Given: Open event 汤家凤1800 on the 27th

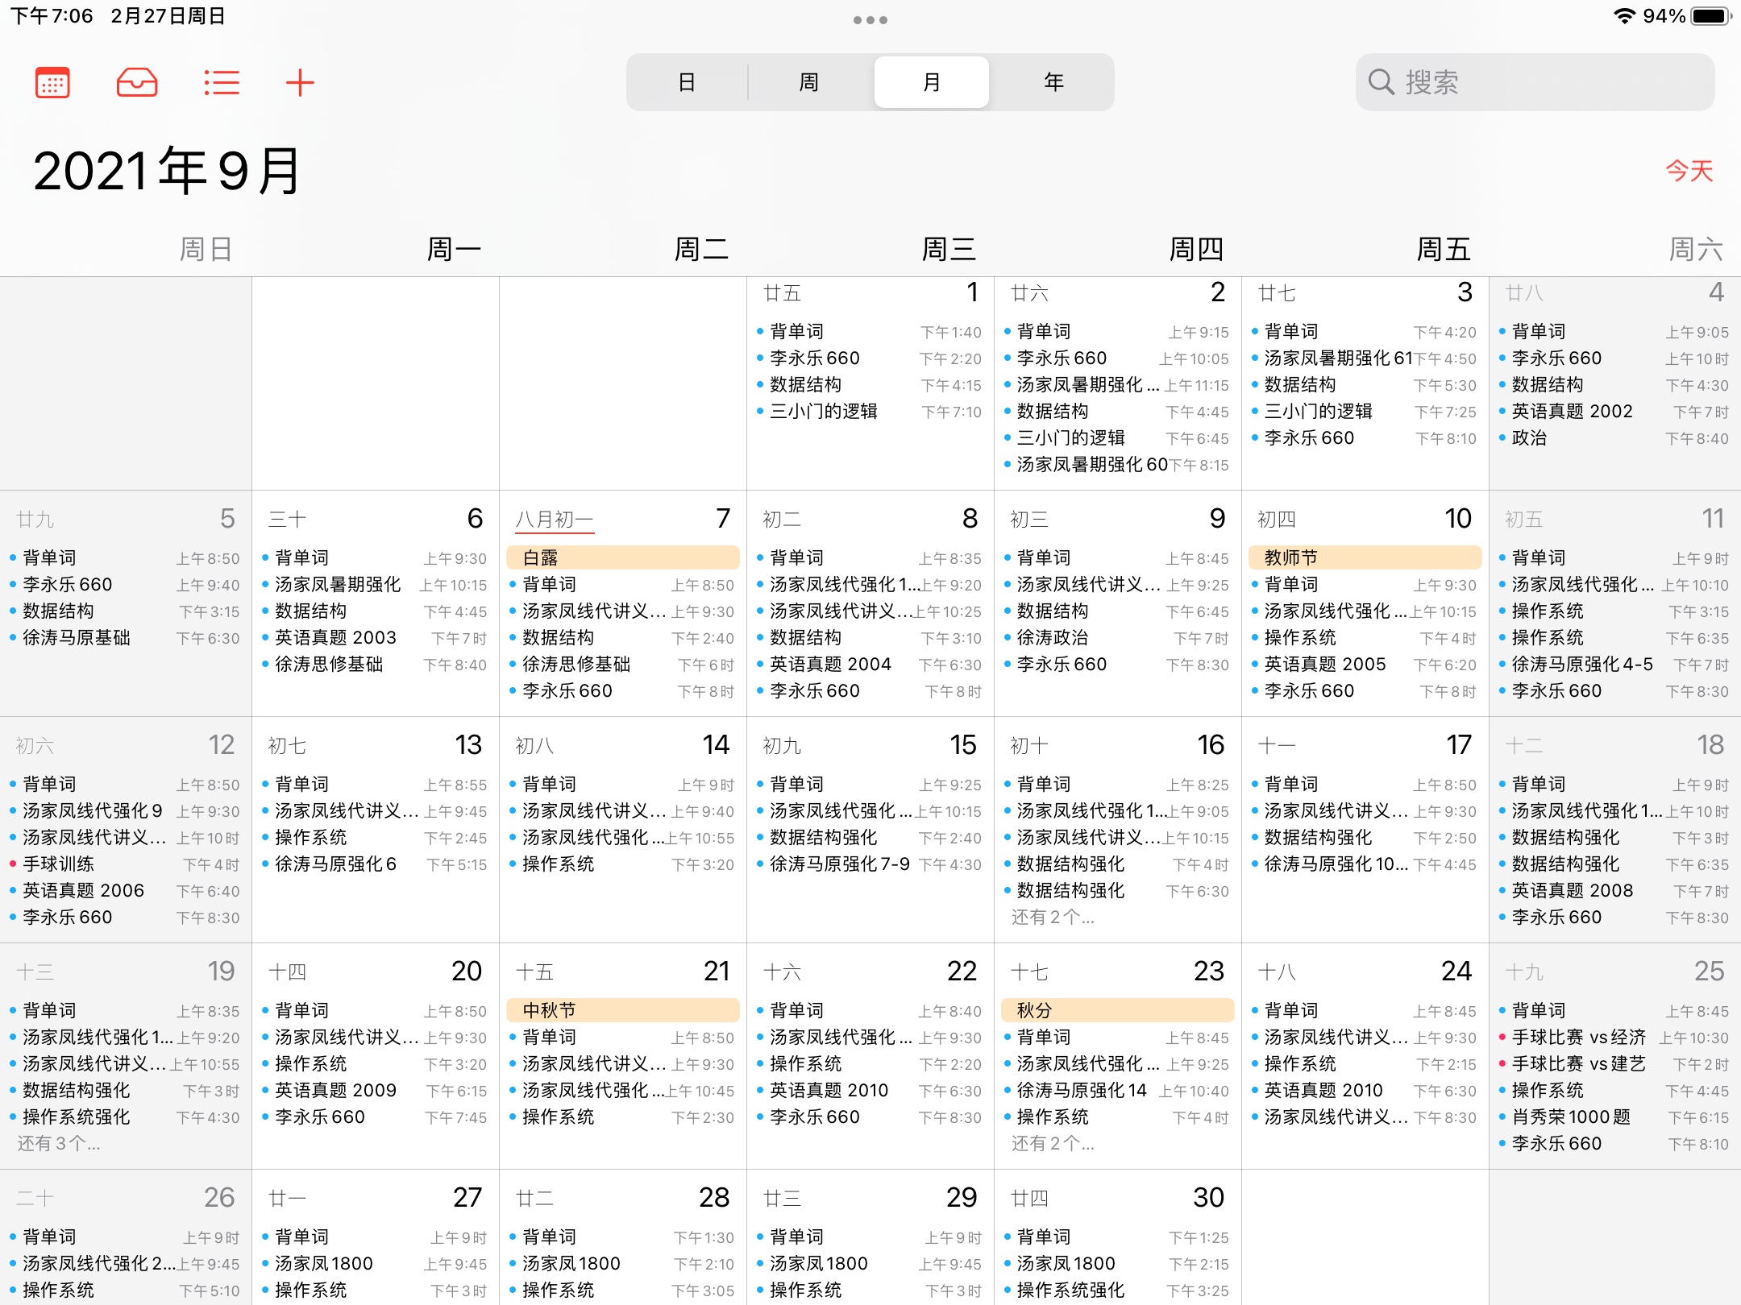Looking at the screenshot, I should tap(376, 1264).
